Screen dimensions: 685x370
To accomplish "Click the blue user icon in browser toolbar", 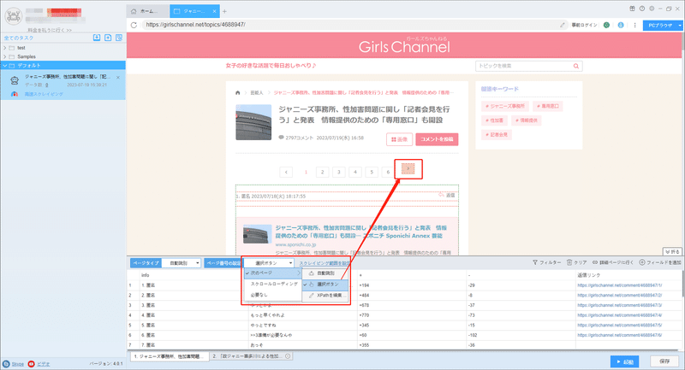I will pos(621,25).
